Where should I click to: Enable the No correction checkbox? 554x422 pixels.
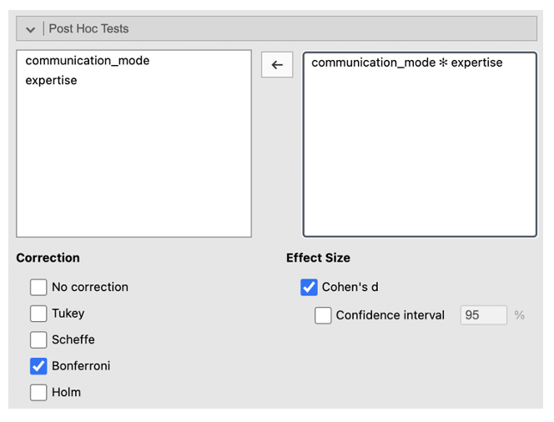(x=38, y=287)
